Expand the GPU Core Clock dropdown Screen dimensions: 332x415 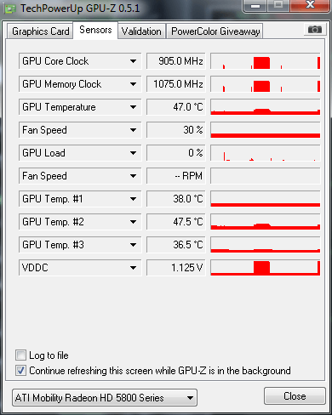(x=133, y=61)
